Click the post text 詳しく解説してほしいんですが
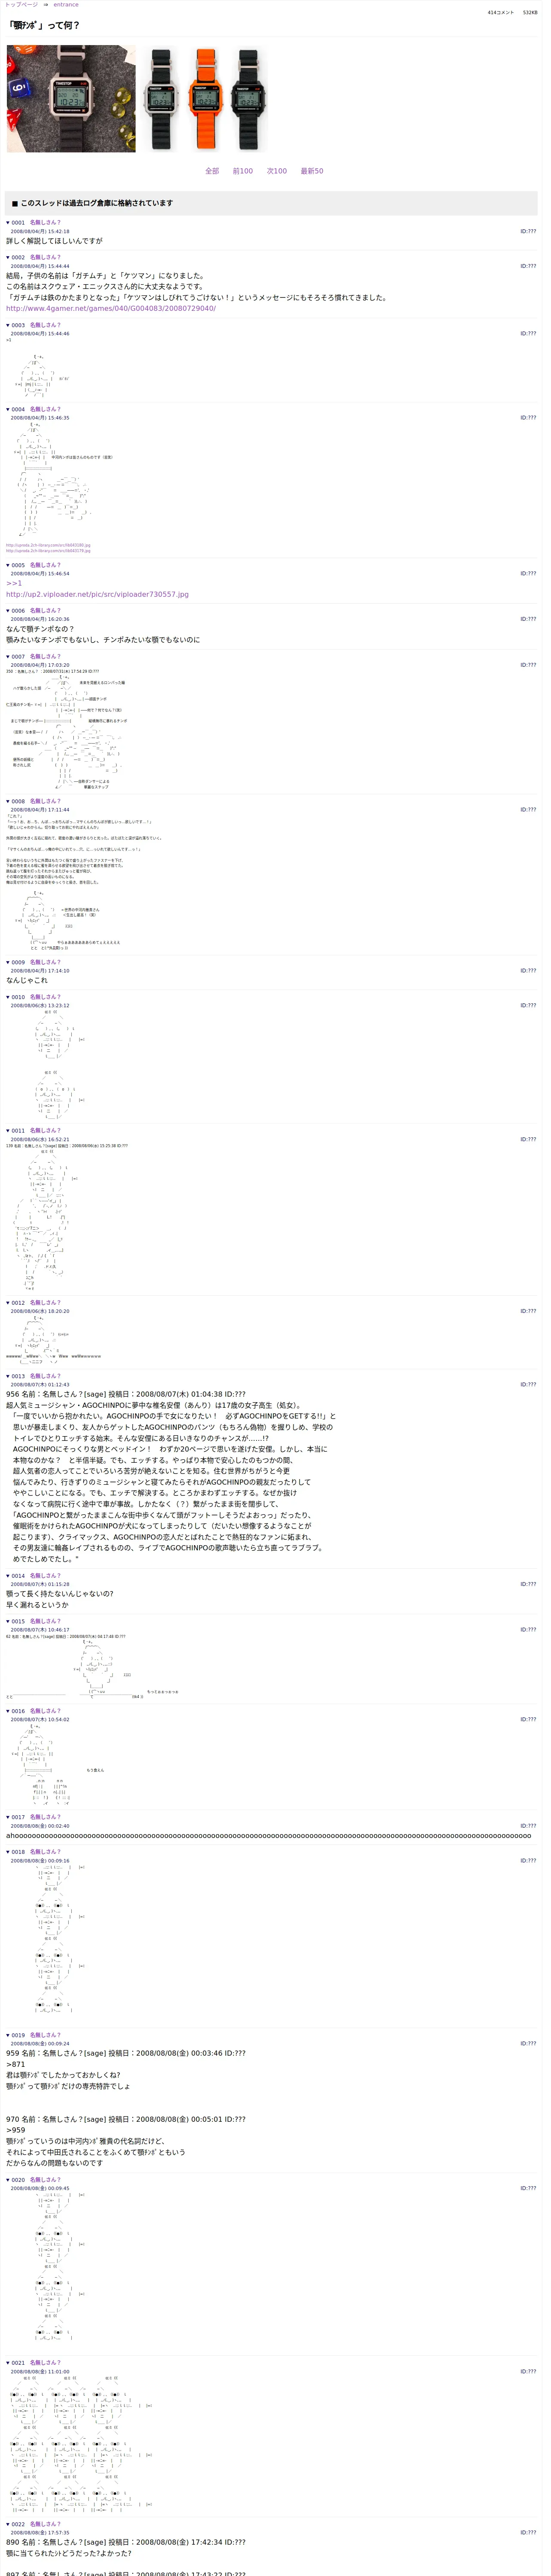Viewport: 551px width, 2576px height. tap(54, 241)
